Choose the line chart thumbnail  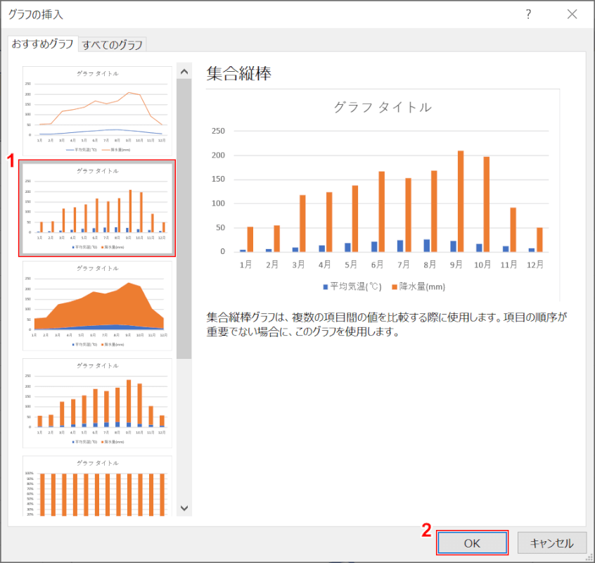click(x=97, y=110)
